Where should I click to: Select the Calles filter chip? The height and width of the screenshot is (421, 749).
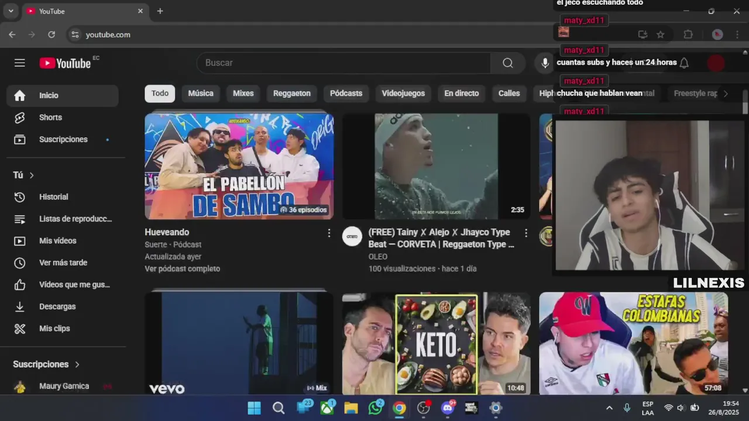coord(509,94)
